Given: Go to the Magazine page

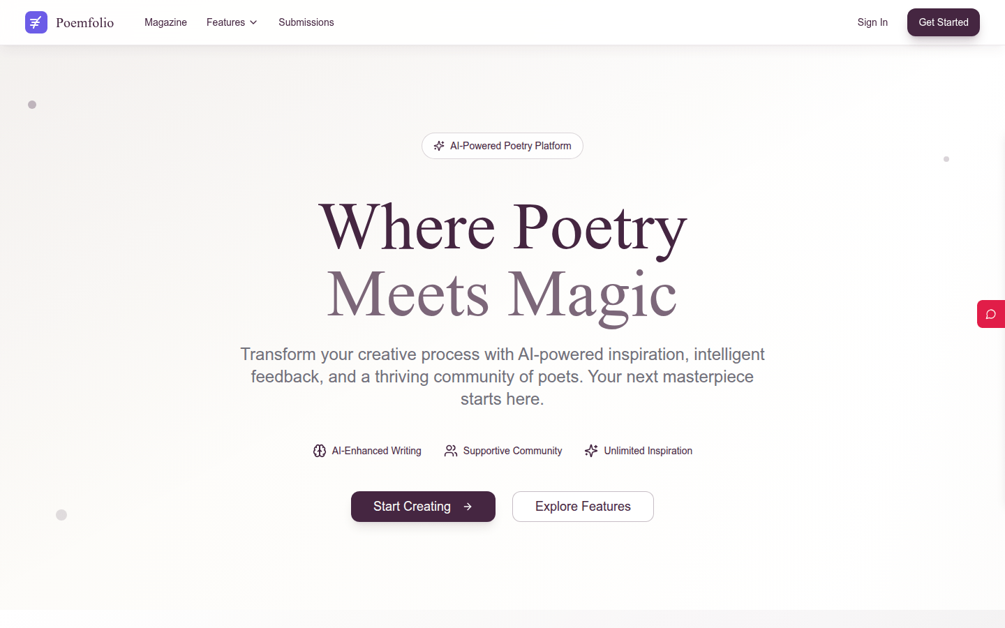Looking at the screenshot, I should pyautogui.click(x=165, y=22).
